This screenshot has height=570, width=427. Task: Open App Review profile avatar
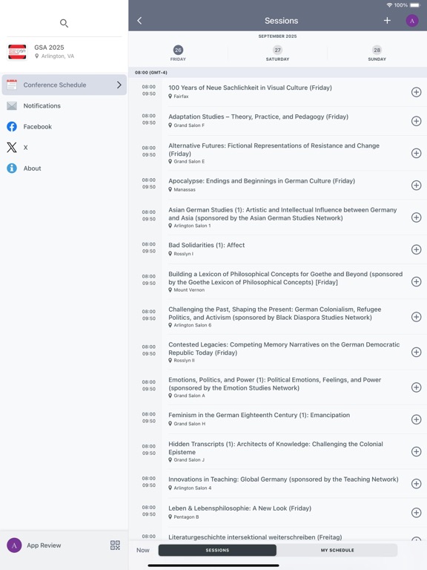14,546
